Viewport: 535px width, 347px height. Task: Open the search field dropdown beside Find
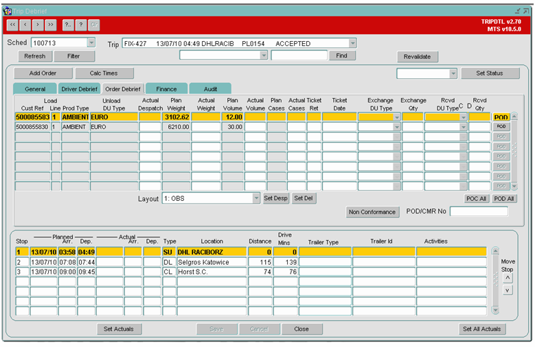(x=264, y=56)
